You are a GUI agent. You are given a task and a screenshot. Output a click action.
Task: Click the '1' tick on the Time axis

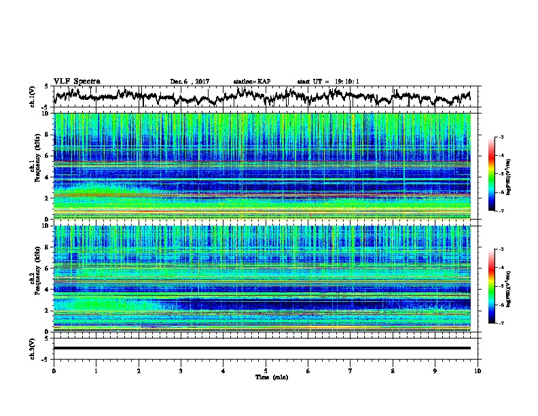click(x=96, y=371)
